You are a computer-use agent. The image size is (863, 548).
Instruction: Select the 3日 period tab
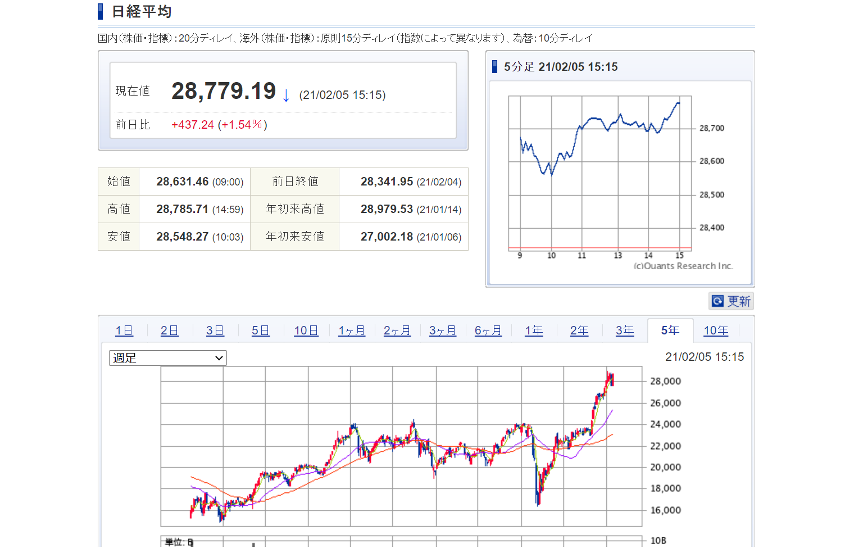tap(215, 330)
